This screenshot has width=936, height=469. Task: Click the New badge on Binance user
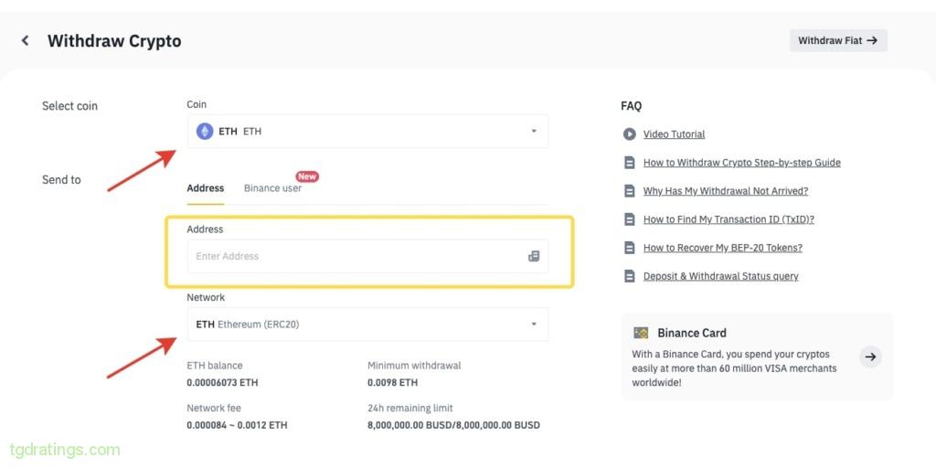(307, 176)
